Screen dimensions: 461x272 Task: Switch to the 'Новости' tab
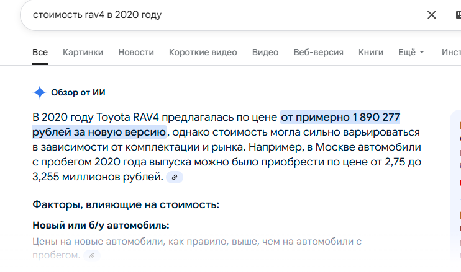[136, 52]
